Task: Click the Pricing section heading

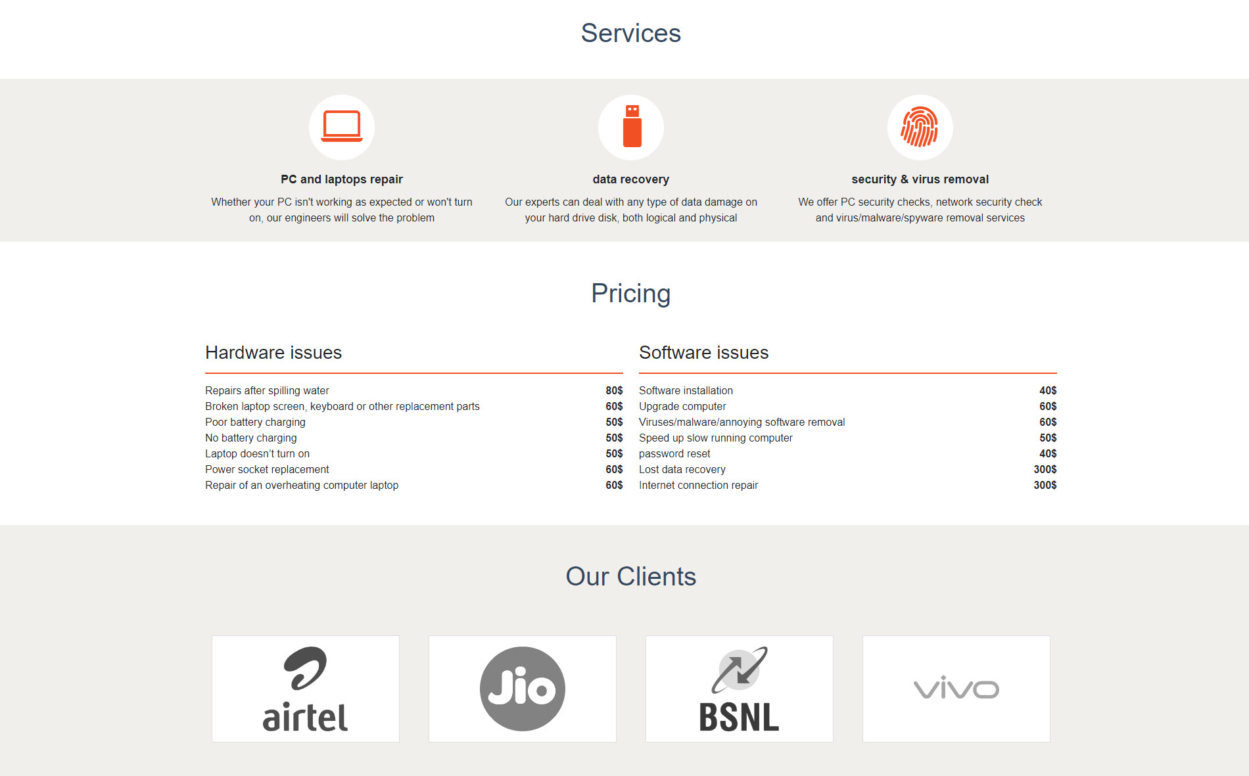Action: click(631, 294)
